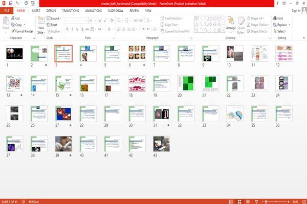
Task: Expand the Select dropdown in Editing
Action: [280, 31]
